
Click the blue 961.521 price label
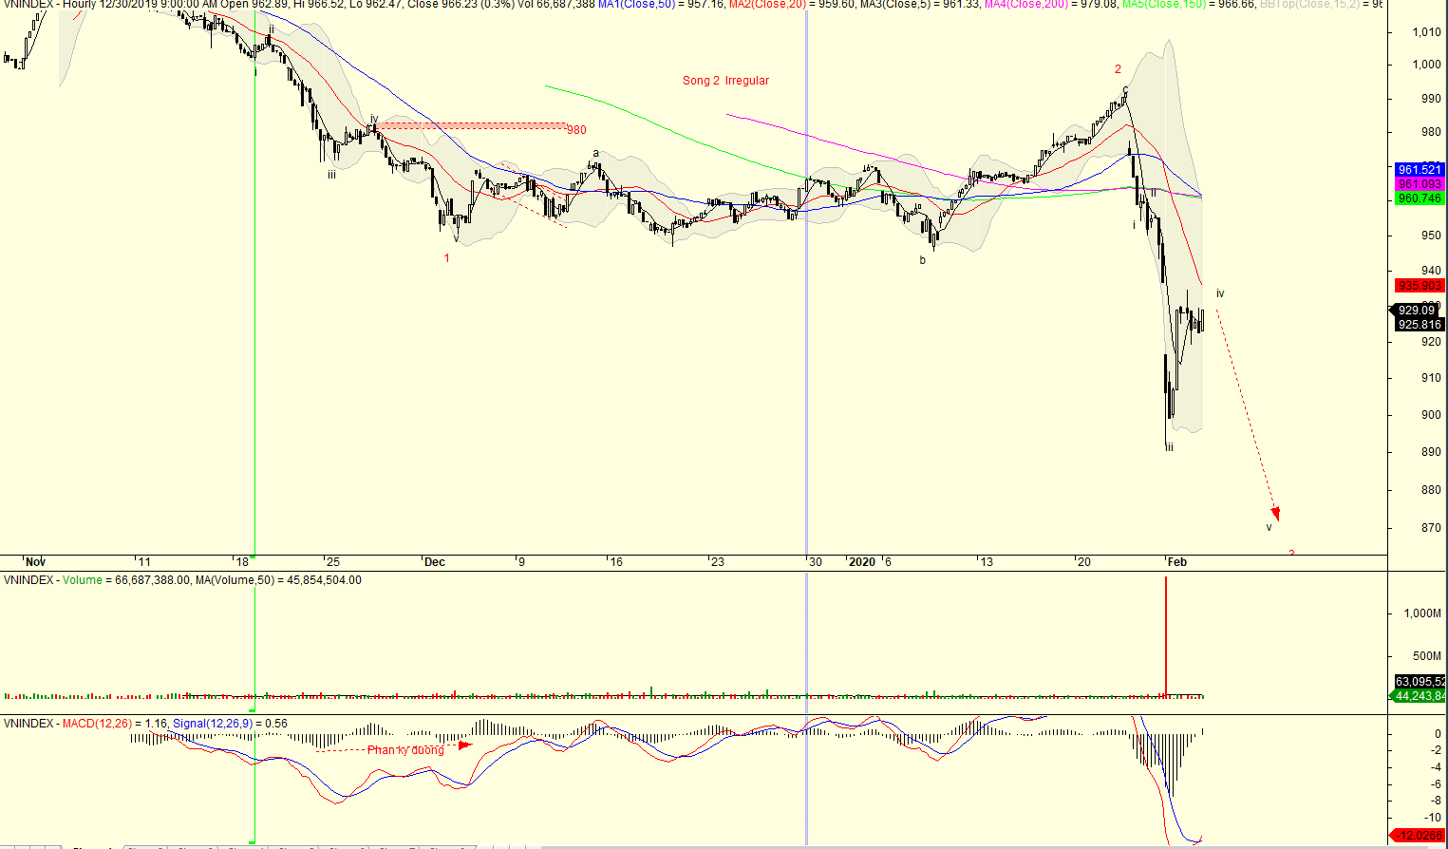[x=1419, y=170]
